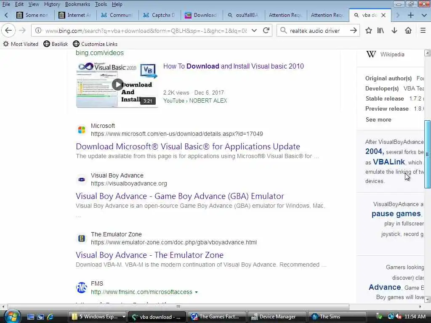Reload the page with the refresh icon
The width and height of the screenshot is (431, 323).
point(266,30)
